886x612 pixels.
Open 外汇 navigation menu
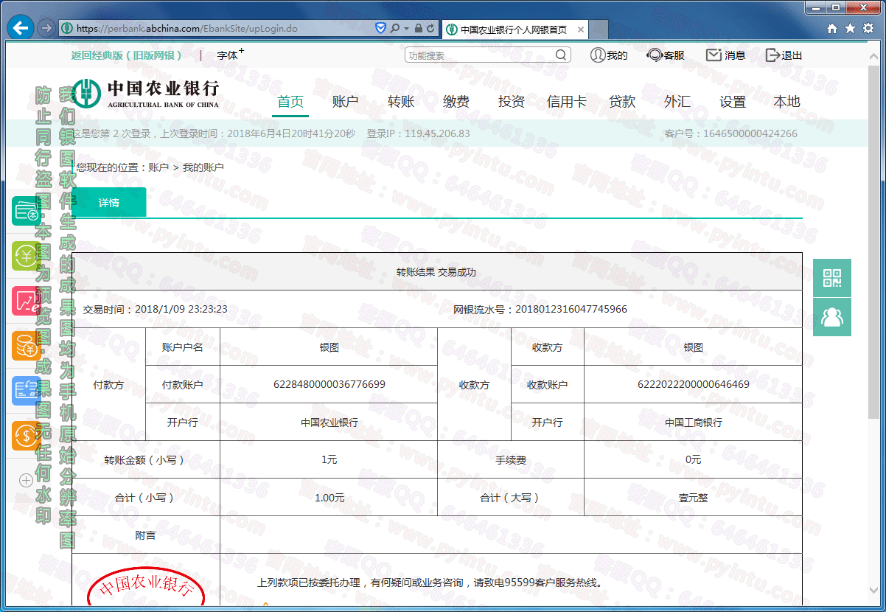677,102
